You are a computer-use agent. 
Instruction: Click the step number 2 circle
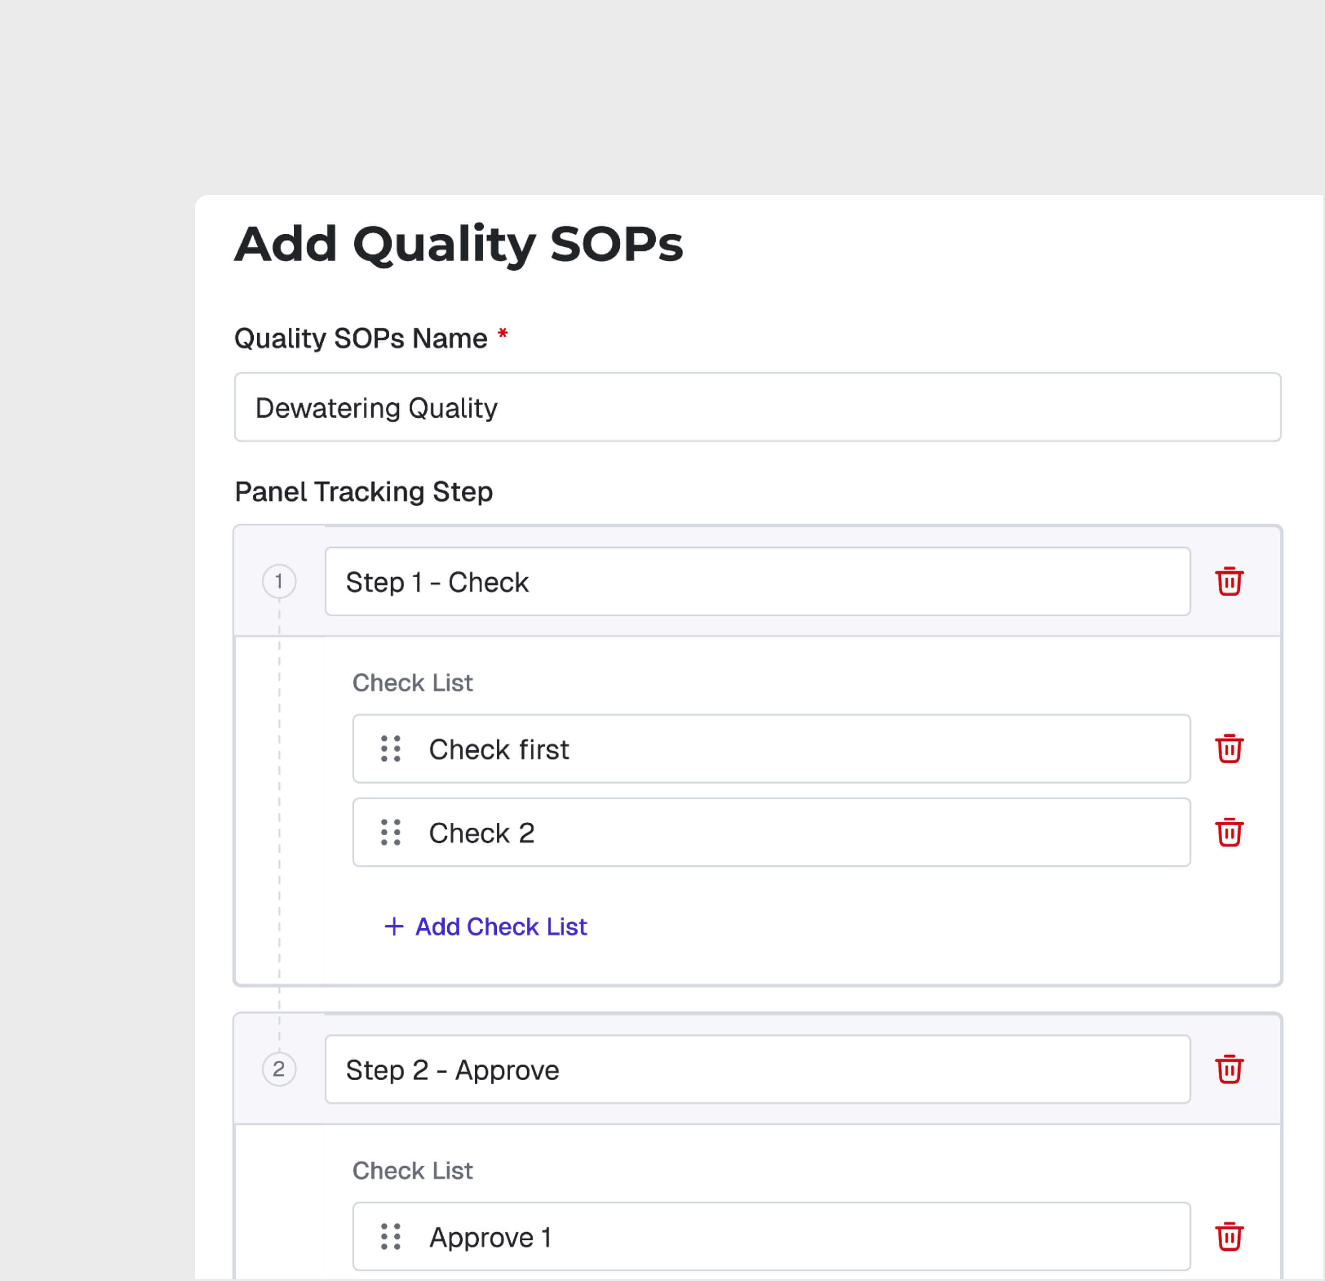point(279,1069)
